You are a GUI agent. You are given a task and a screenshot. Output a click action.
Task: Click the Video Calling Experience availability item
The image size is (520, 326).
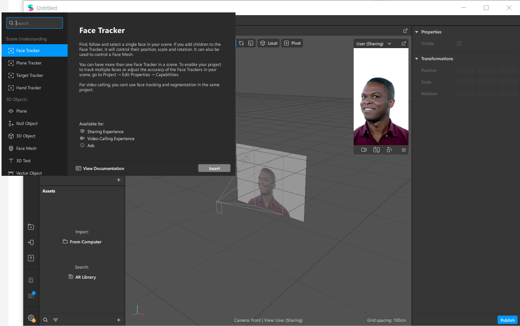(107, 139)
